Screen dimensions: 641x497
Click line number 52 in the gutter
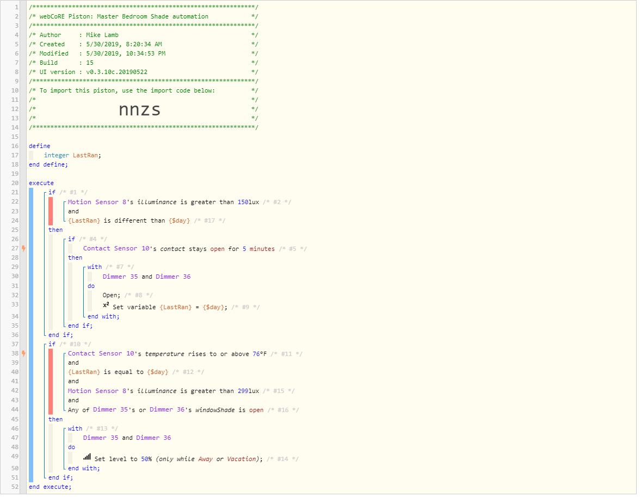click(15, 487)
